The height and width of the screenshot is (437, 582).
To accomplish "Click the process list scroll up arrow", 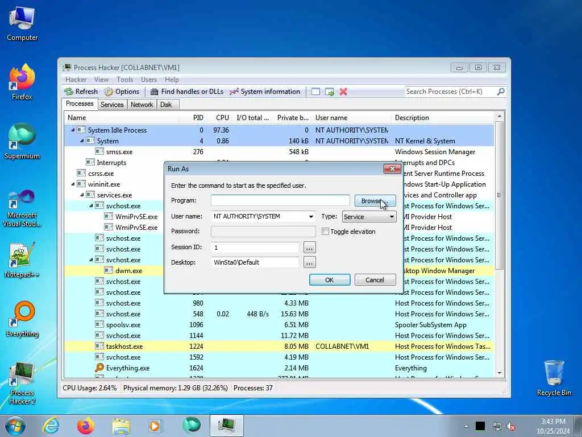I will (x=500, y=117).
